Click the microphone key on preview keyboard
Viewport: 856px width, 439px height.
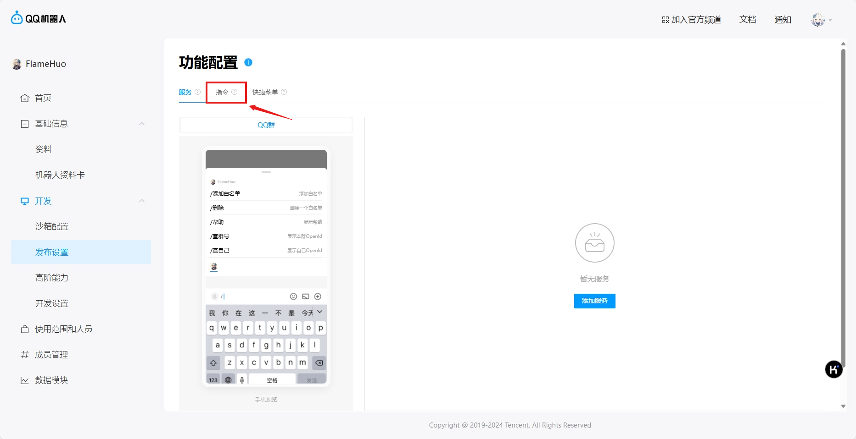pyautogui.click(x=242, y=379)
